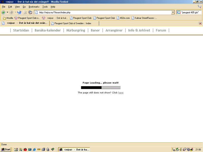Open the Tools menu
Screen dimensions: 203x152
coord(45,7)
